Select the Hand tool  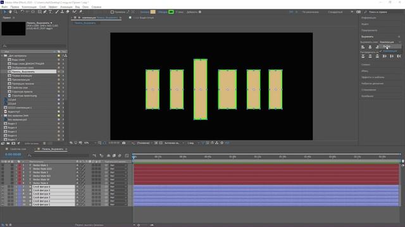[10, 12]
